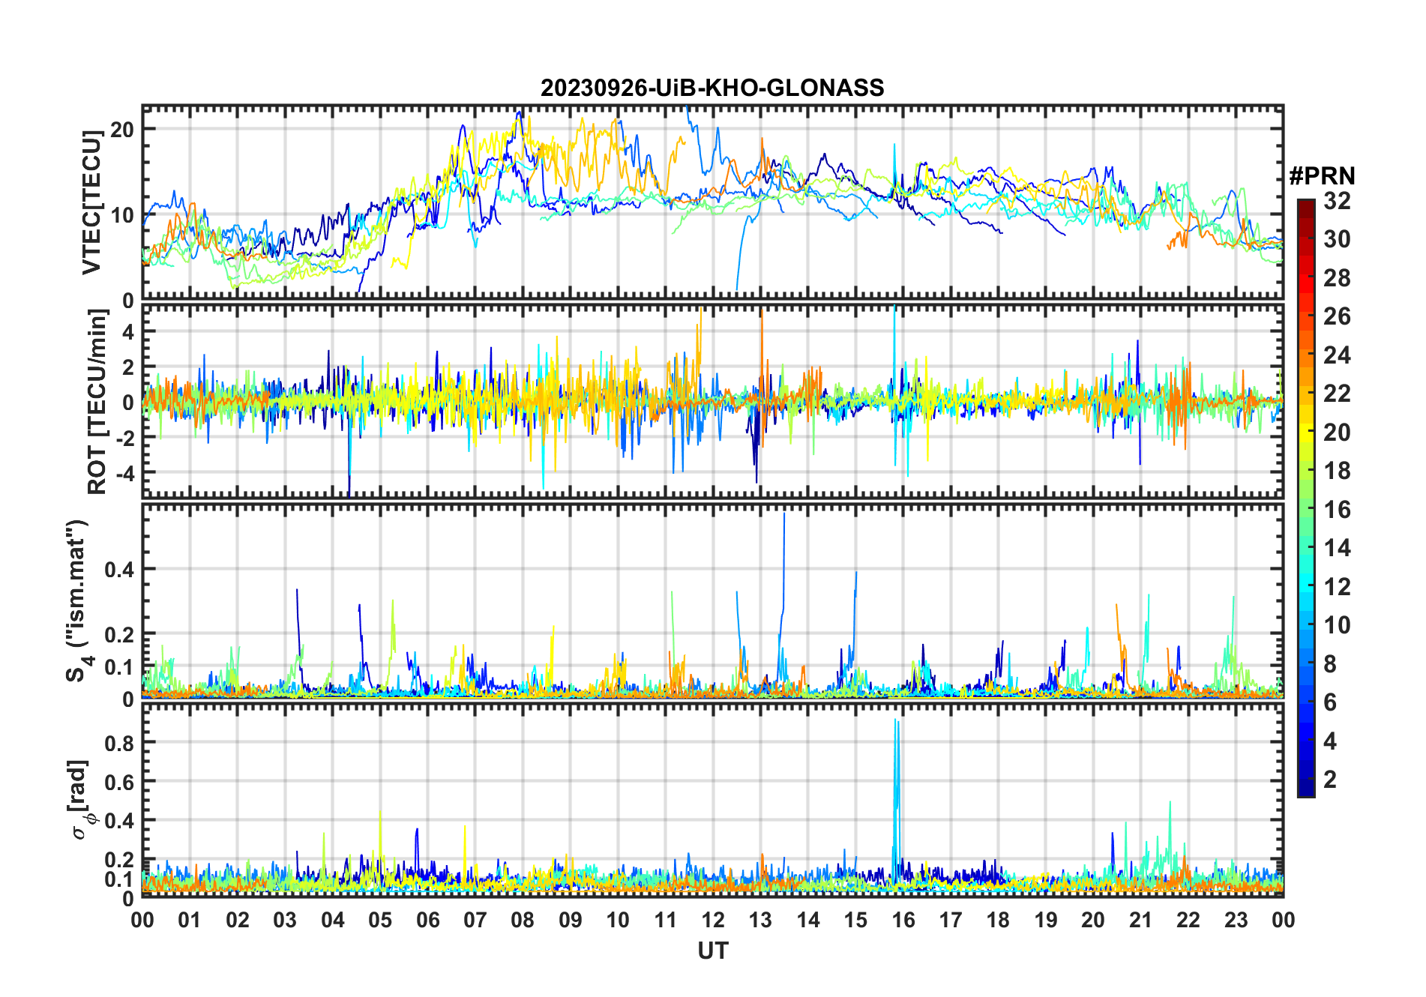
Task: Click the dark red top of the PRN colorbar
Action: tap(1306, 205)
